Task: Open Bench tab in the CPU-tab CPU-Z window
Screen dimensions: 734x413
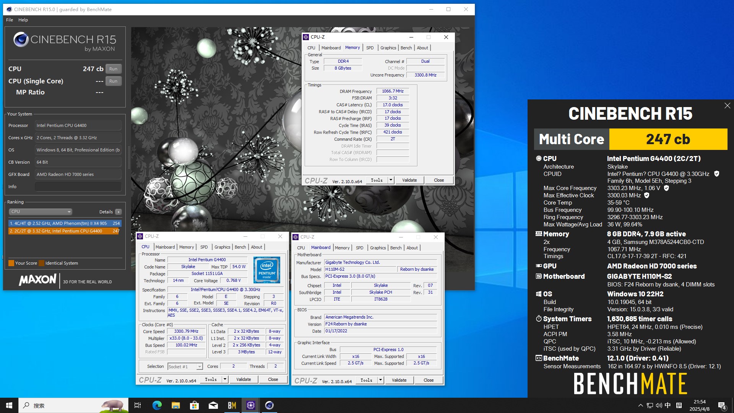Action: click(x=240, y=247)
